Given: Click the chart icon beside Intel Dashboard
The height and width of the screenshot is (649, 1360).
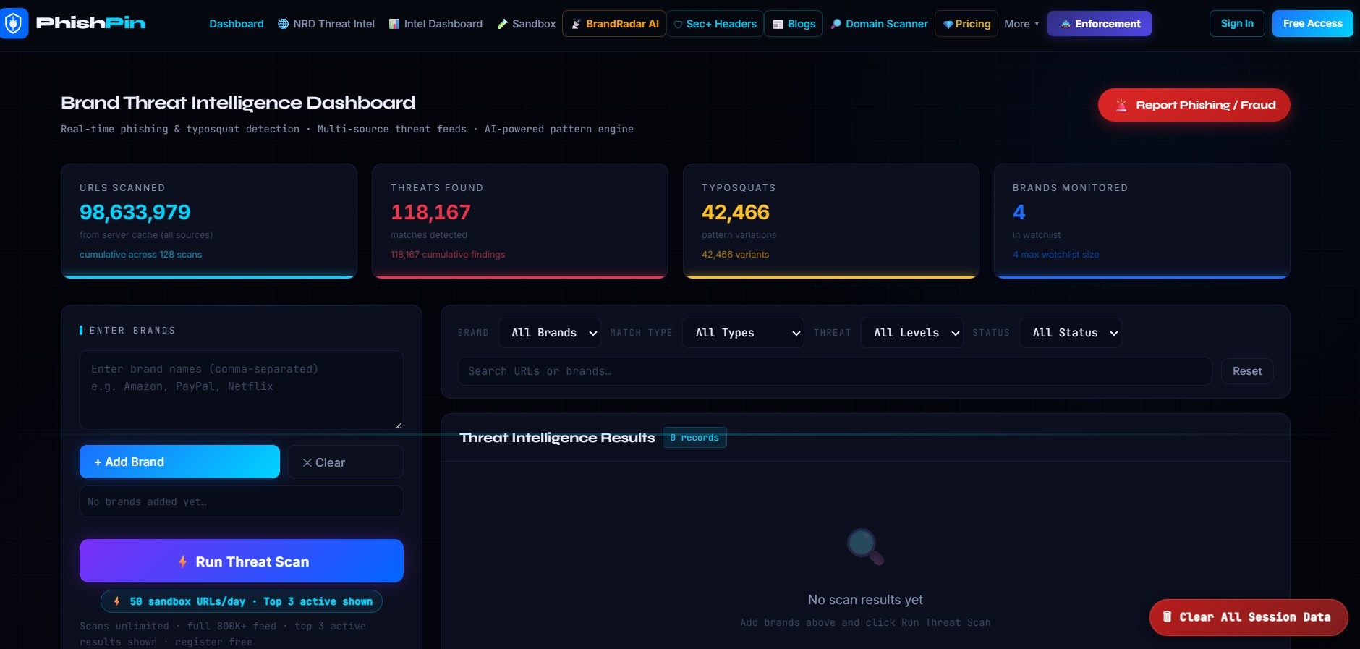Looking at the screenshot, I should point(394,24).
